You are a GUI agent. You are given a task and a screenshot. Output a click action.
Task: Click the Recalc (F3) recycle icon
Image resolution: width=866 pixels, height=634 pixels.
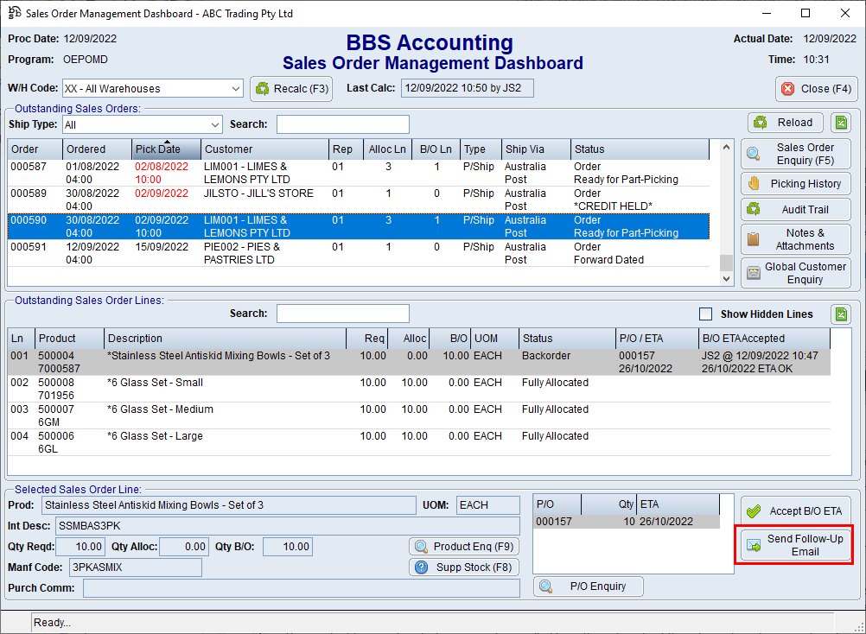click(263, 88)
